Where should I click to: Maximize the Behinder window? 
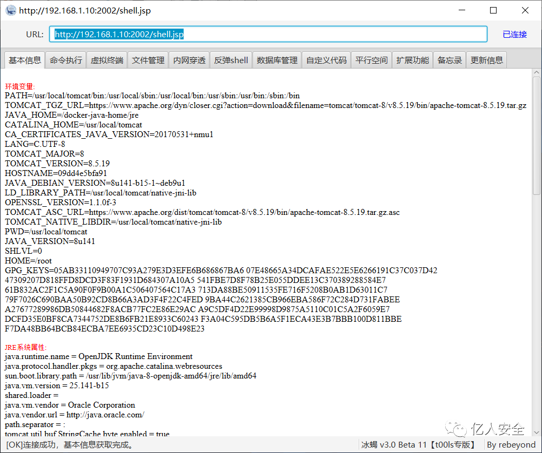pyautogui.click(x=493, y=10)
